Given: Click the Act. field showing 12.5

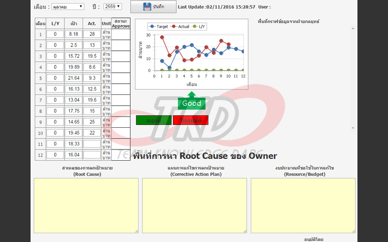Looking at the screenshot, I should tap(92, 89).
